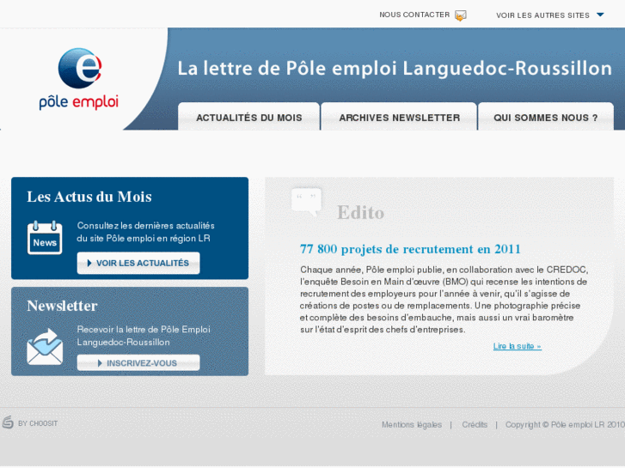Open the Nous Contacter link
625x468 pixels.
(x=414, y=15)
